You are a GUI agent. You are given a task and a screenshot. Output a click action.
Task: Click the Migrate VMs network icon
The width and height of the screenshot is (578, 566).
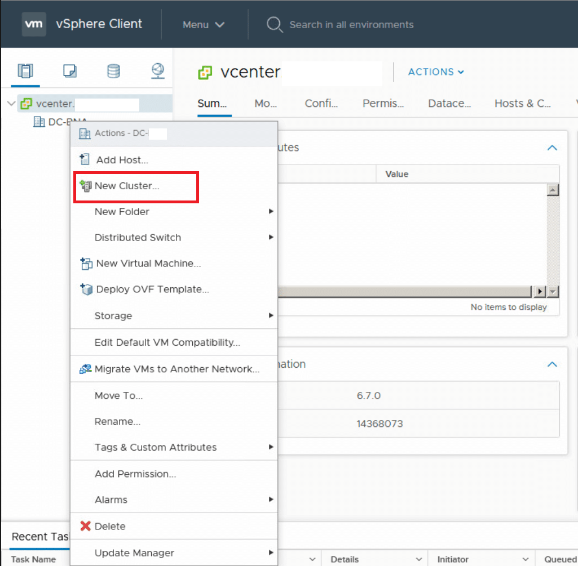tap(86, 369)
